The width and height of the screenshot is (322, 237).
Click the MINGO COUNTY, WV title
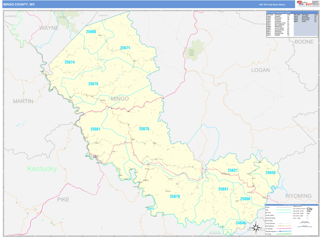[21, 4]
